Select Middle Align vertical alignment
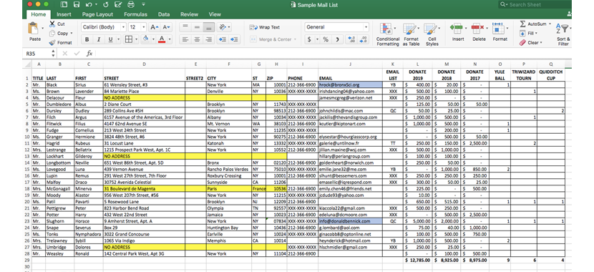The width and height of the screenshot is (594, 272). coord(197,27)
